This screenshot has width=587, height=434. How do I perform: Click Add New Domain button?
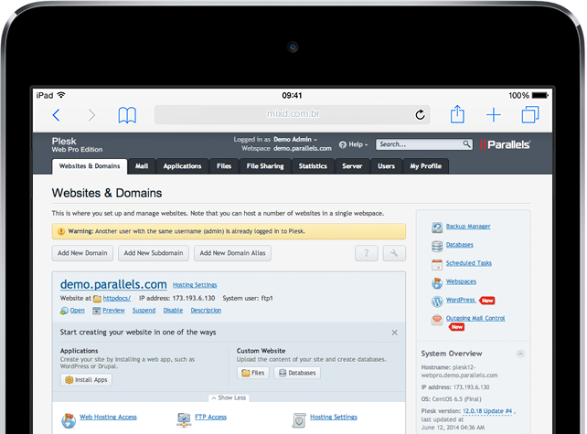point(82,253)
